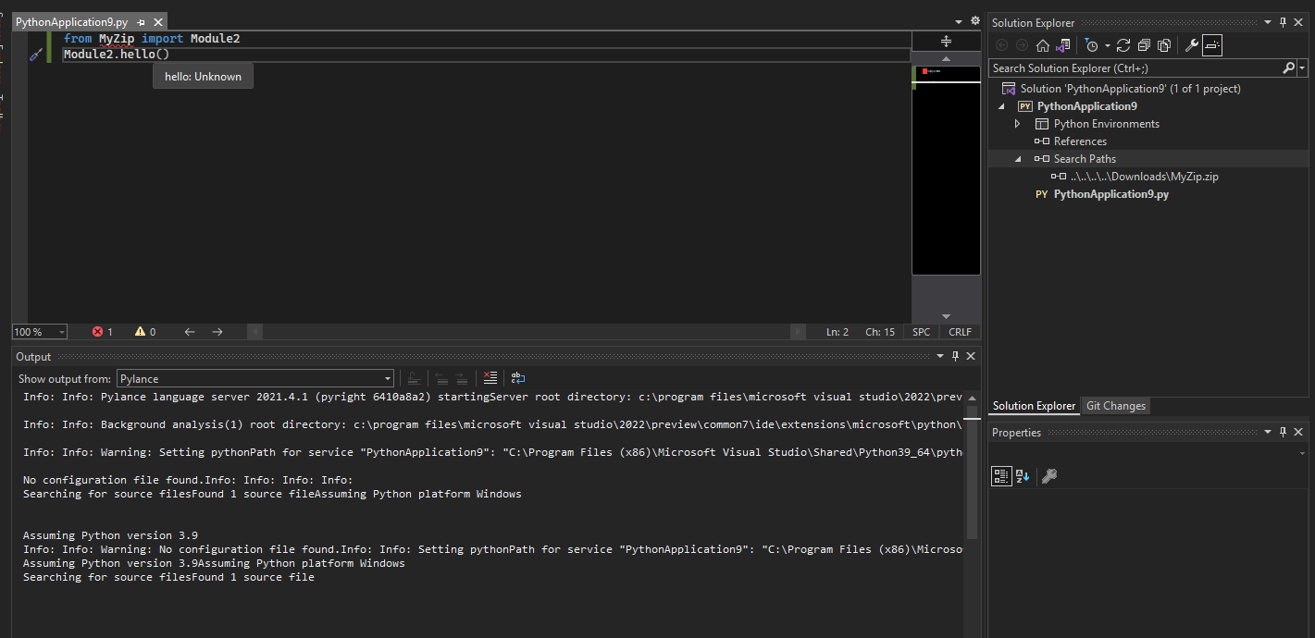The height and width of the screenshot is (638, 1315).
Task: Open the Show output from Pylance dropdown
Action: click(255, 378)
